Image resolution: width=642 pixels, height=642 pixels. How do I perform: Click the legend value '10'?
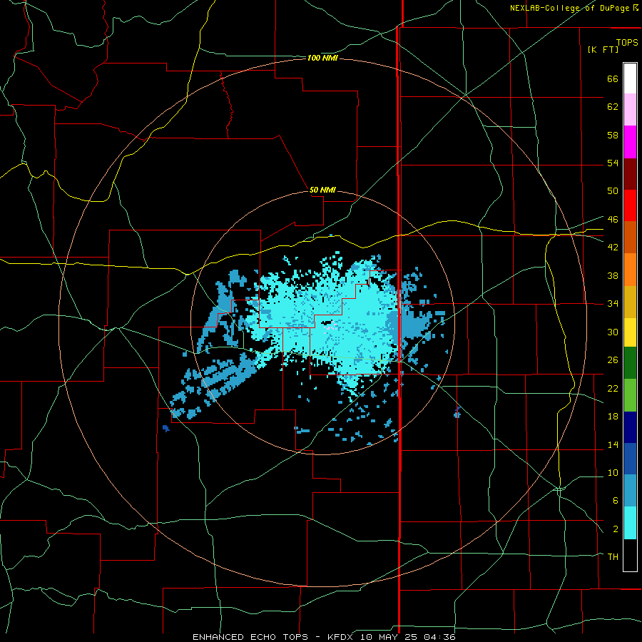(613, 472)
